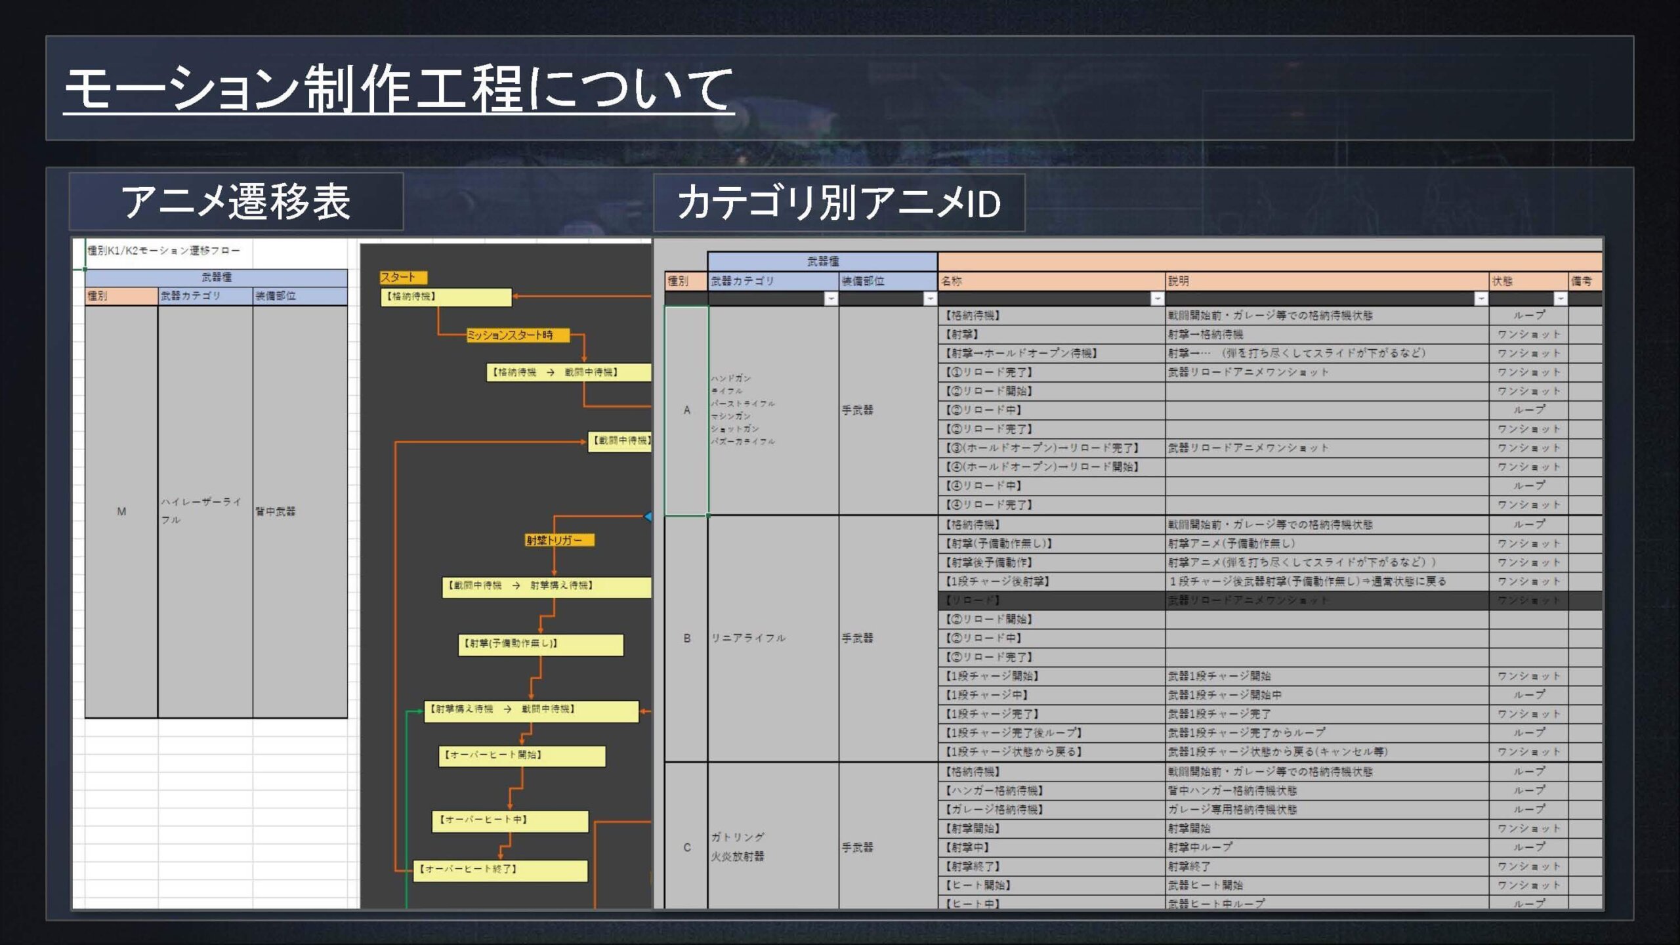Select the 【④(ホールドオープン)→リロード開始】 cell

(x=1051, y=467)
